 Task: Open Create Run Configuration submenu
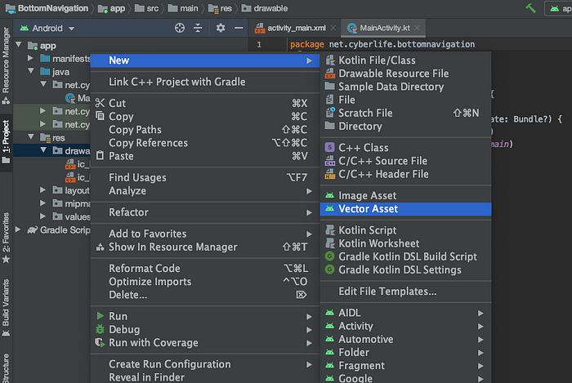[x=205, y=364]
